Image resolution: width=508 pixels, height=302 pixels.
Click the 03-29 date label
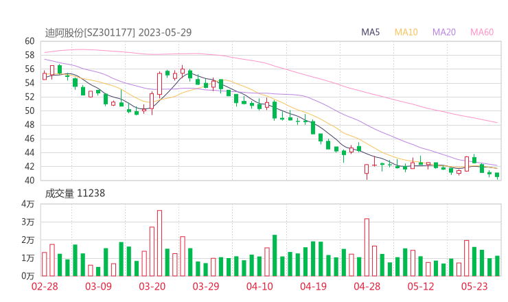pos(206,286)
